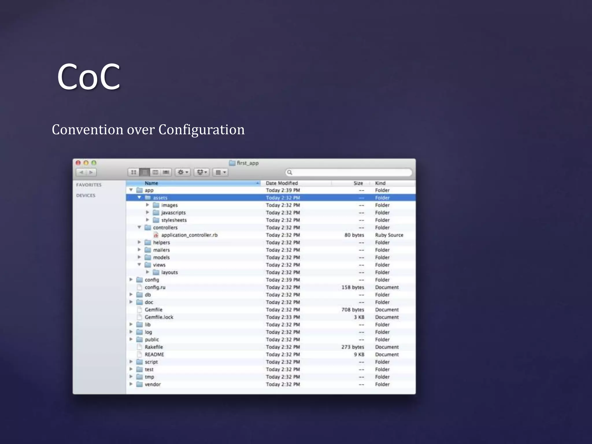Click the '273 bytes' size cell
592x444 pixels.
click(x=353, y=347)
